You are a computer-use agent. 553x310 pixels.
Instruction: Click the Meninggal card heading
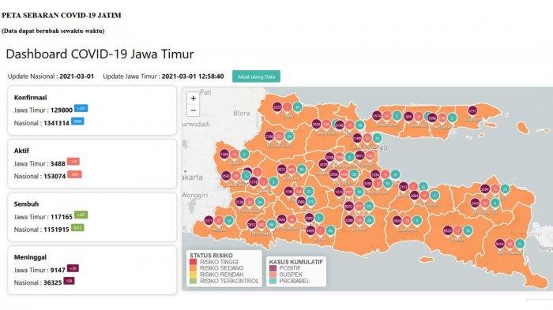[x=30, y=257]
